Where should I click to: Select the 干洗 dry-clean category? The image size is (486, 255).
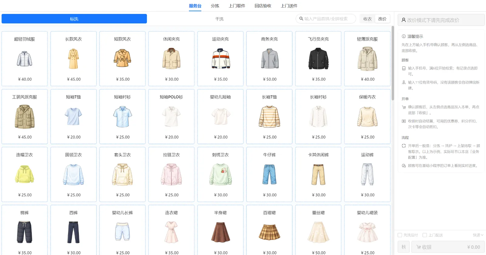(219, 19)
